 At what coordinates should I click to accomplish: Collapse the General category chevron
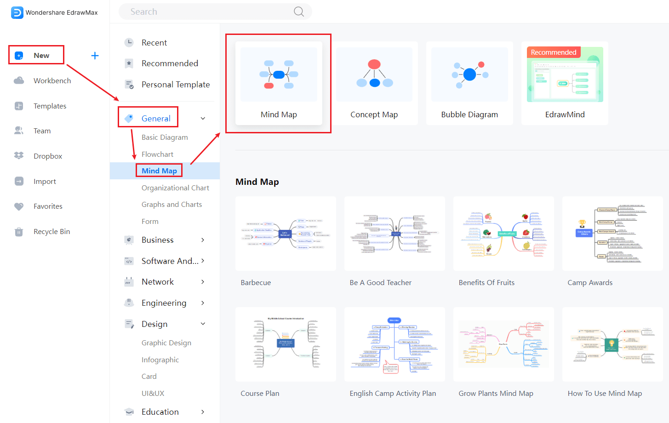[x=203, y=118]
